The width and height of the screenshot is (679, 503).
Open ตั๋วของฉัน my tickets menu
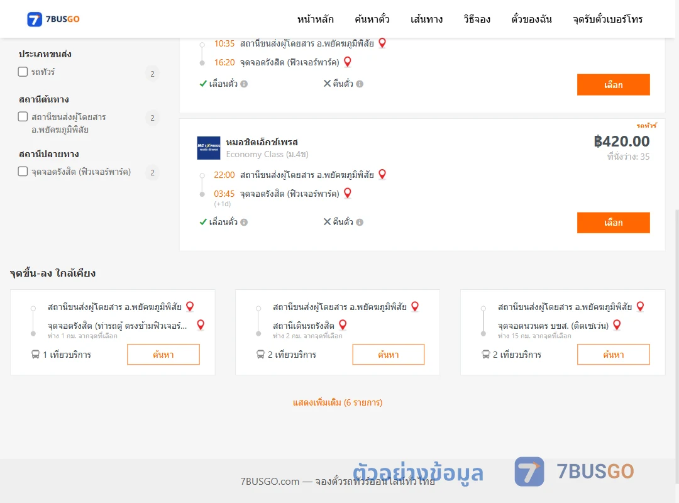531,19
